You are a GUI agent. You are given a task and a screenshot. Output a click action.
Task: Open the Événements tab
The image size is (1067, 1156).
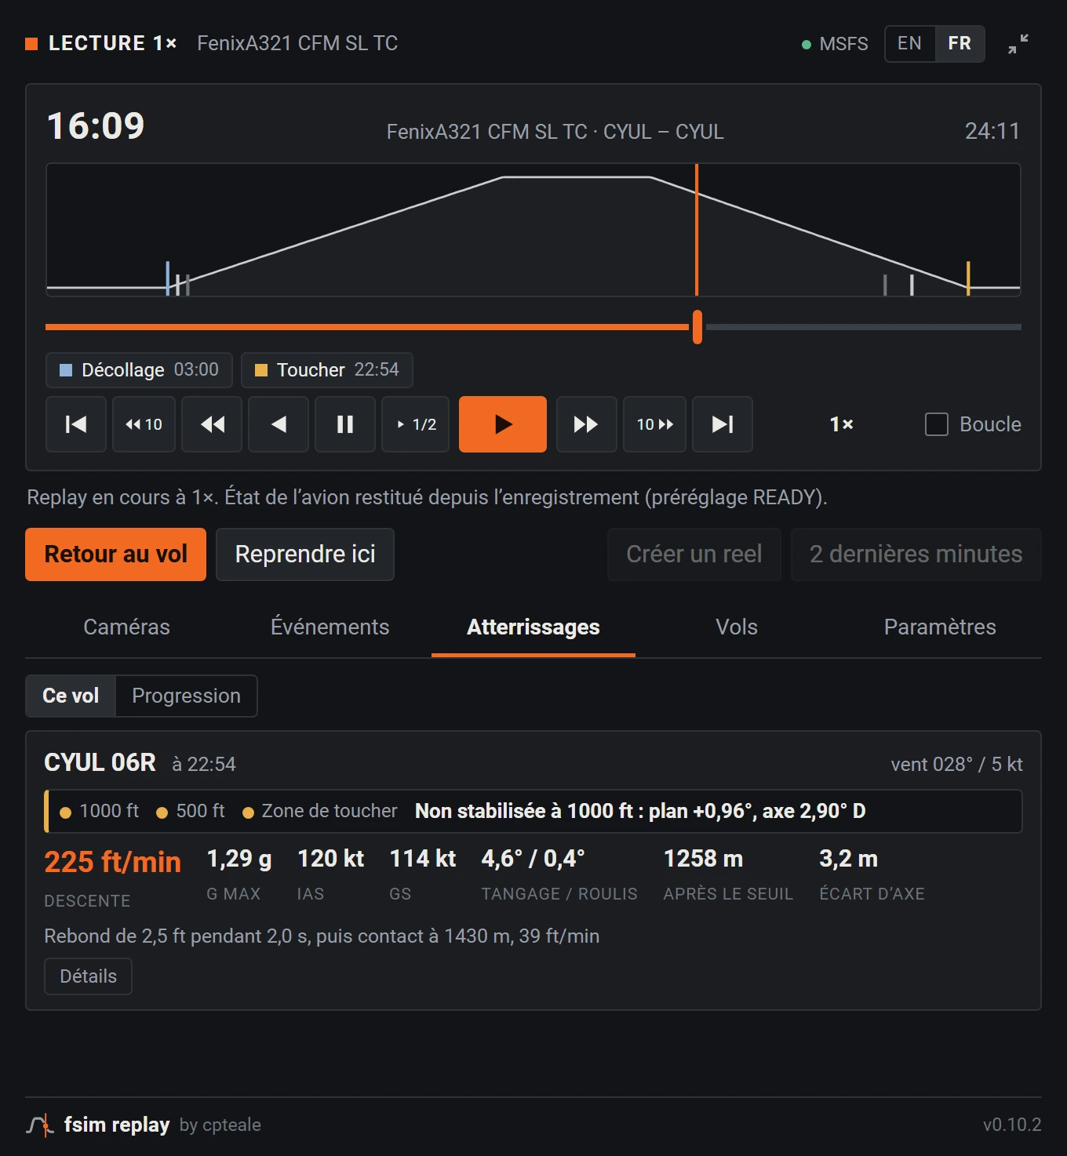pyautogui.click(x=330, y=627)
